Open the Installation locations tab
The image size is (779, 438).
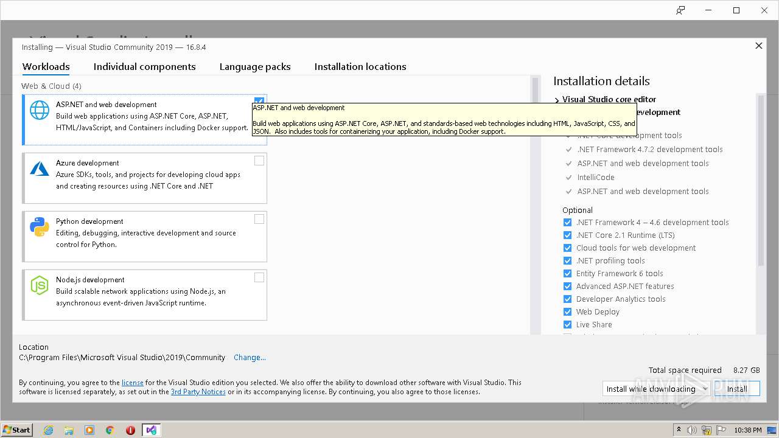coord(360,67)
